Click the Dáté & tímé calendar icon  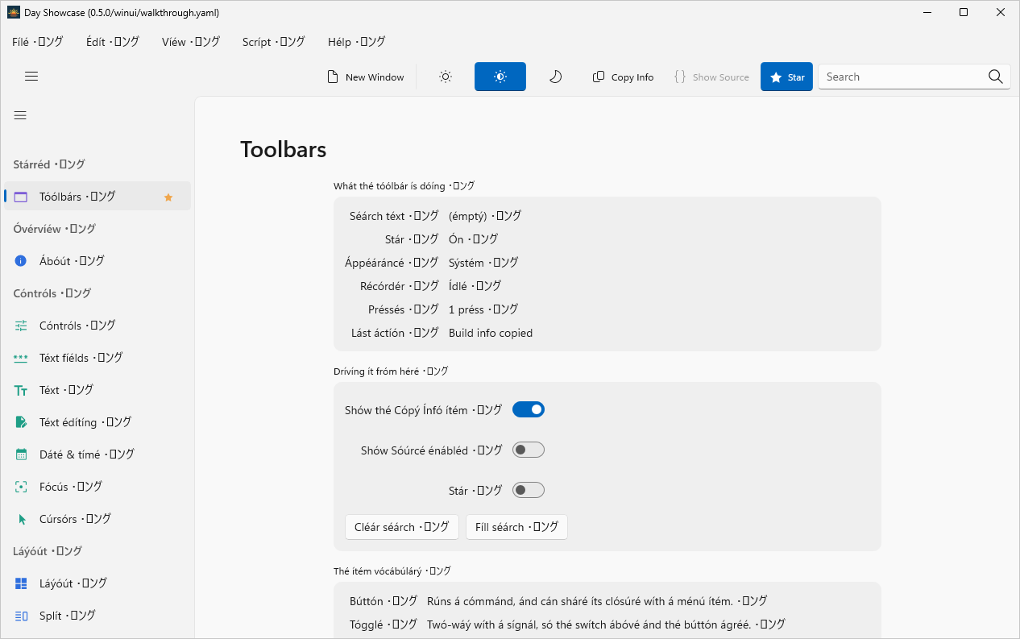point(21,454)
